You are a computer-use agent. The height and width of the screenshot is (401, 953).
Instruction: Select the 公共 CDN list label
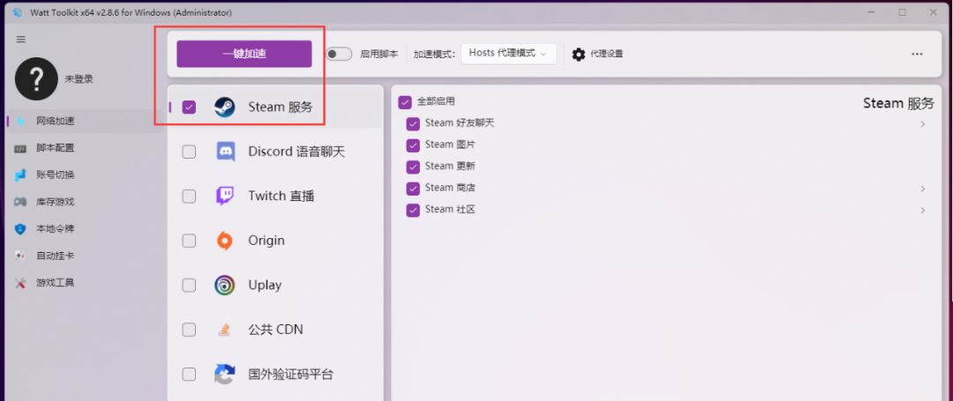[275, 330]
